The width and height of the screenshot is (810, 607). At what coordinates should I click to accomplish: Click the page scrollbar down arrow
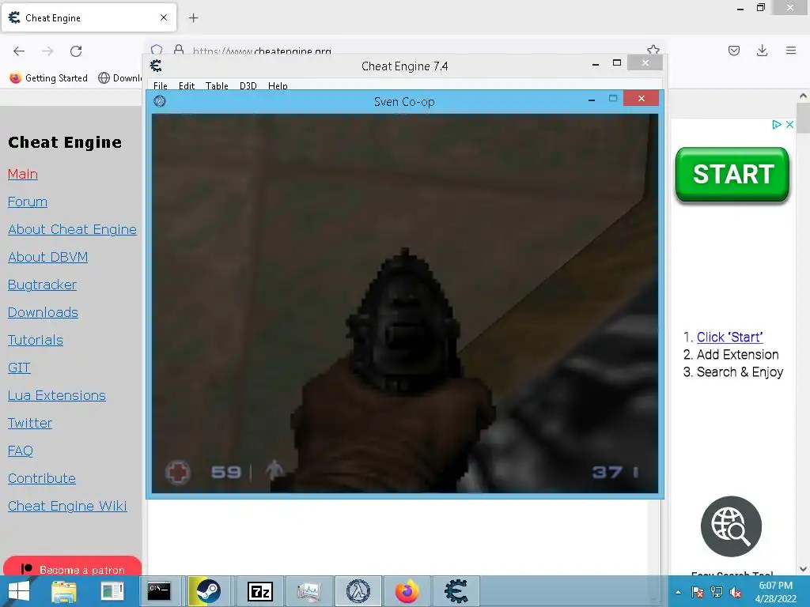tap(803, 569)
